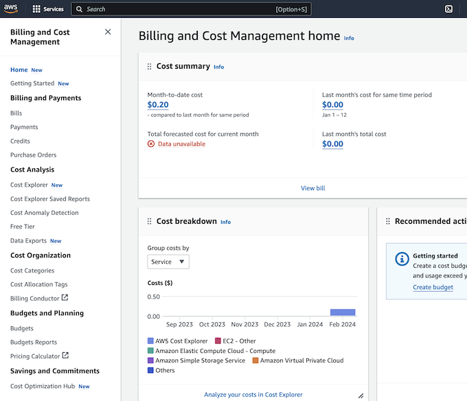This screenshot has width=467, height=401.
Task: Click the Feb 2024 cost bar
Action: (x=343, y=312)
